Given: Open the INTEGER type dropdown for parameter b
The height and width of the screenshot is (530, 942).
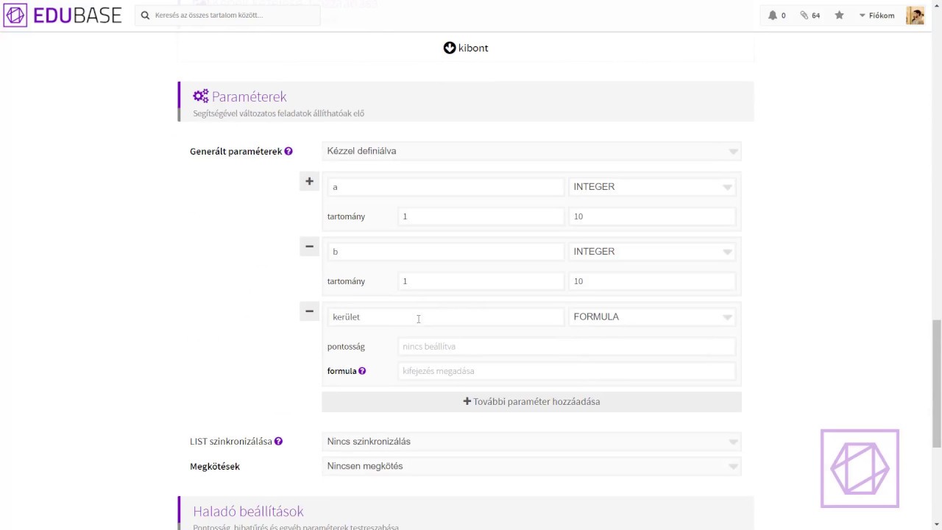Looking at the screenshot, I should [x=652, y=252].
